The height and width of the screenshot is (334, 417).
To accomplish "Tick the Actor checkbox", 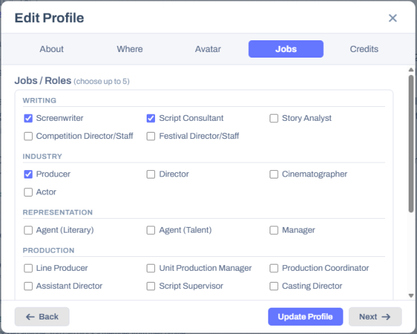I will (x=28, y=192).
